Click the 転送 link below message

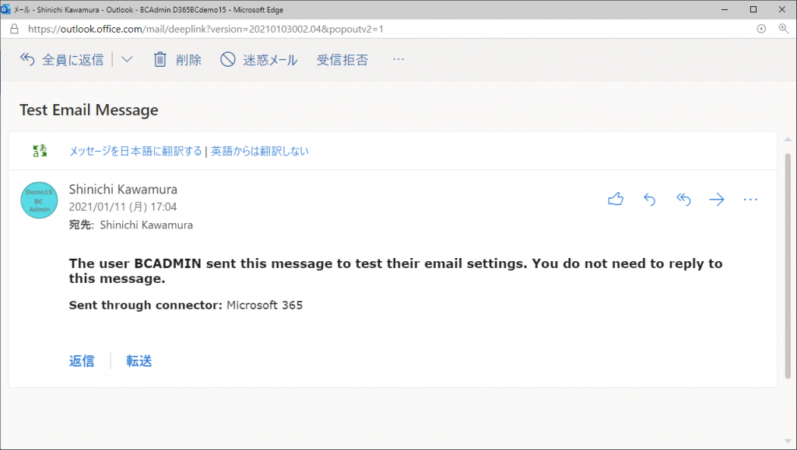(x=139, y=361)
